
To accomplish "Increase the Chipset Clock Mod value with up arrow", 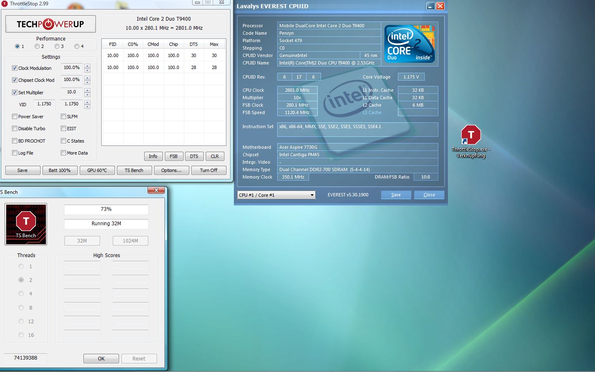I will [x=88, y=78].
